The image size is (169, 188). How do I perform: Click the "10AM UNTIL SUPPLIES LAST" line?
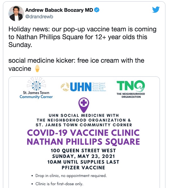[83, 162]
